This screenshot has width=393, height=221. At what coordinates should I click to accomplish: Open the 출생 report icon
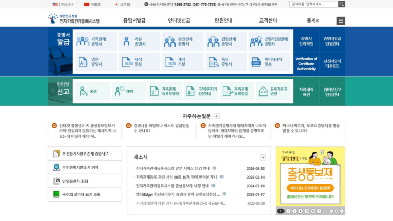point(83,91)
